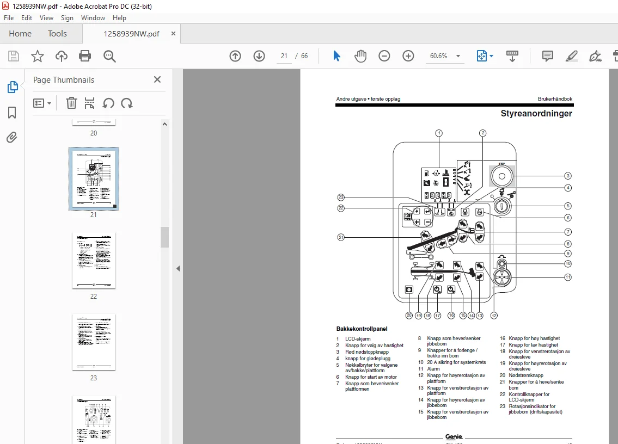Go to previous page arrow
This screenshot has height=444, width=618.
[235, 56]
